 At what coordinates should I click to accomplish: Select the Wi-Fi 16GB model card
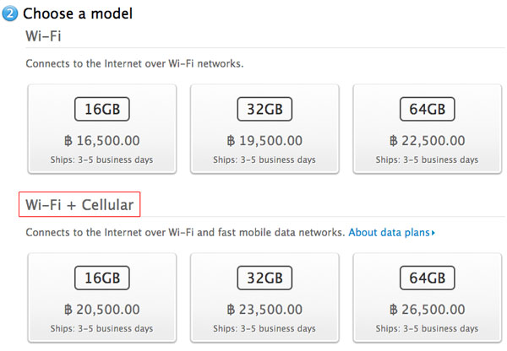pyautogui.click(x=102, y=129)
